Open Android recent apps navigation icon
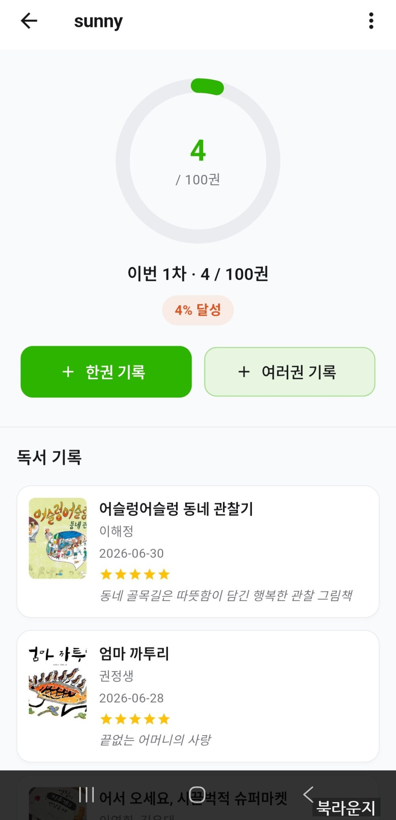The width and height of the screenshot is (396, 820). [x=86, y=794]
